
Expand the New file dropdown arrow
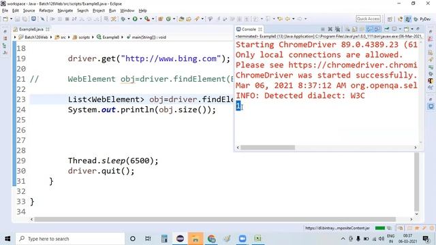point(12,19)
